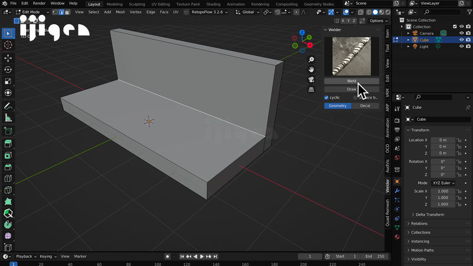Hide the Camera object in outliner

pyautogui.click(x=462, y=33)
